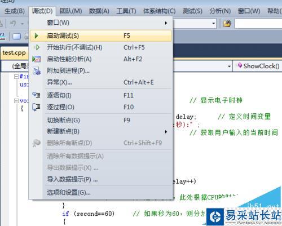
Task: Click the comment // 获取用户输入的当前时间
Action: 233,132
